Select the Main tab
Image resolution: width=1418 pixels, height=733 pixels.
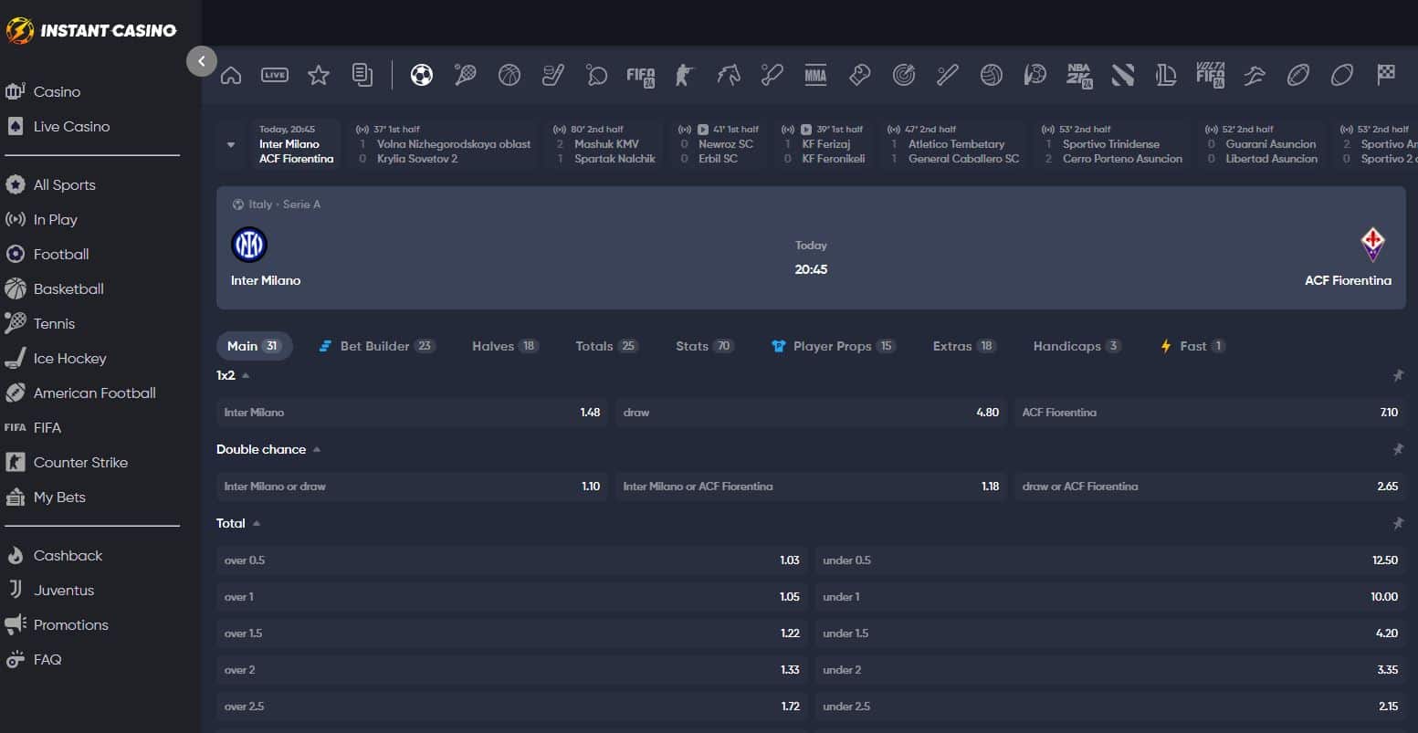(x=254, y=346)
